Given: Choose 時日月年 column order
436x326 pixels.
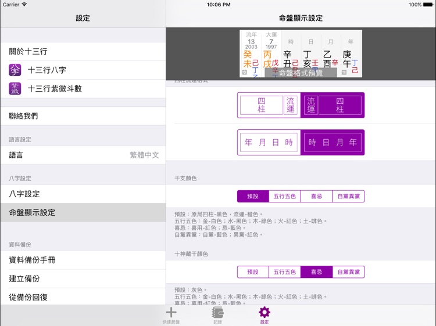Looking at the screenshot, I should [x=333, y=142].
